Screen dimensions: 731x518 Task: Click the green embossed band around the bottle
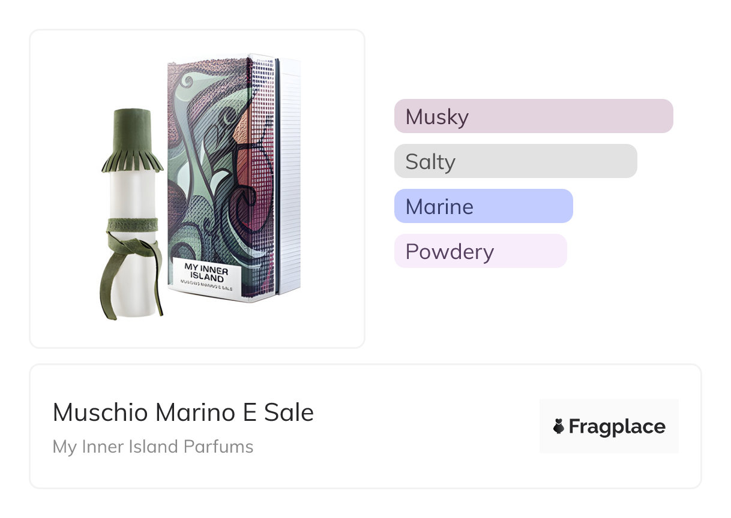[132, 224]
